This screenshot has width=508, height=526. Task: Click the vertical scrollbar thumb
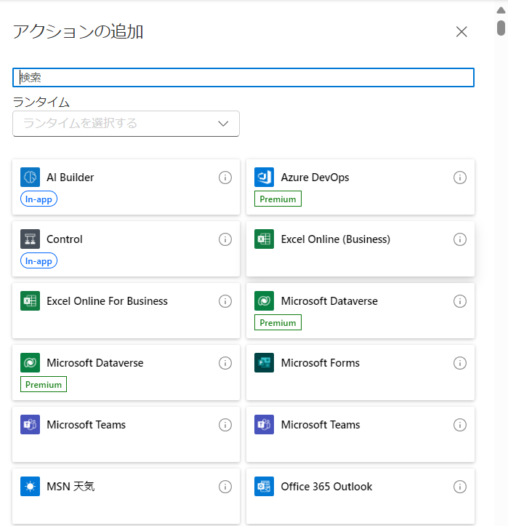click(x=501, y=28)
